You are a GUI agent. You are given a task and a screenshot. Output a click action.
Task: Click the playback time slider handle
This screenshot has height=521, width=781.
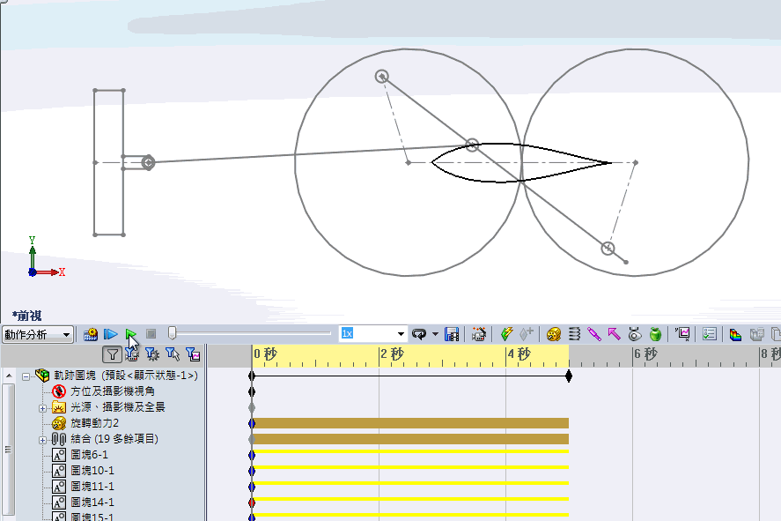pos(172,333)
